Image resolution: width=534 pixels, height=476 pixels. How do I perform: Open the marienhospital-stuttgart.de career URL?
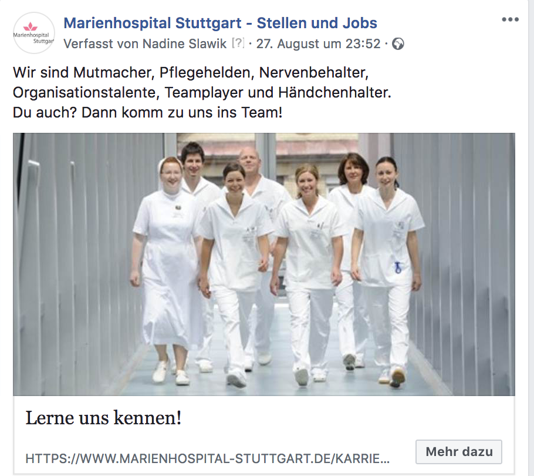pyautogui.click(x=207, y=458)
